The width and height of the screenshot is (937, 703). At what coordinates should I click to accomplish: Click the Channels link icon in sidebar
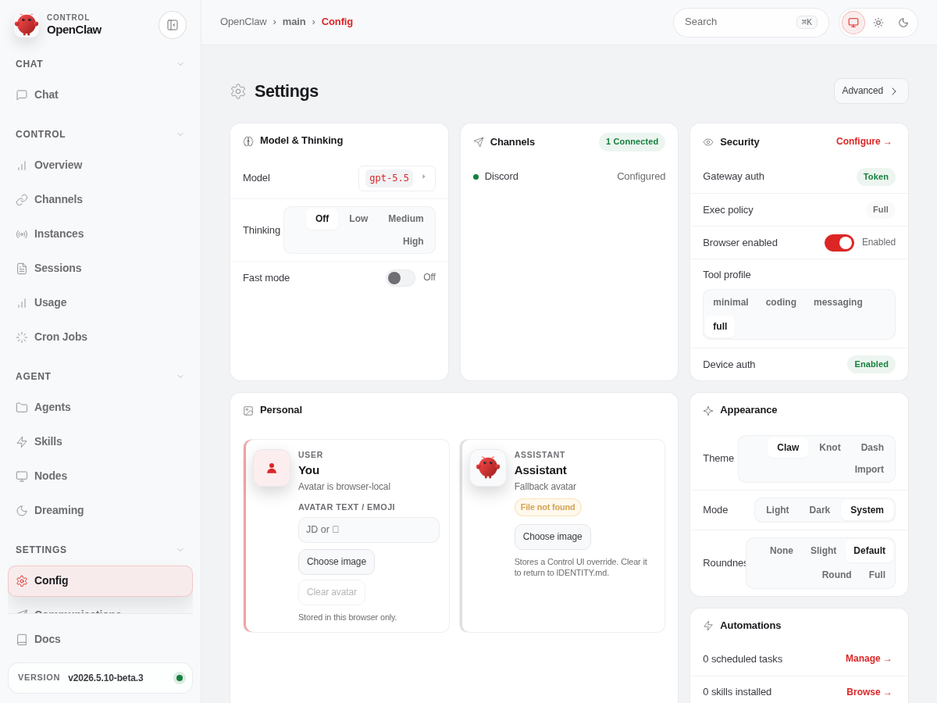(x=22, y=200)
